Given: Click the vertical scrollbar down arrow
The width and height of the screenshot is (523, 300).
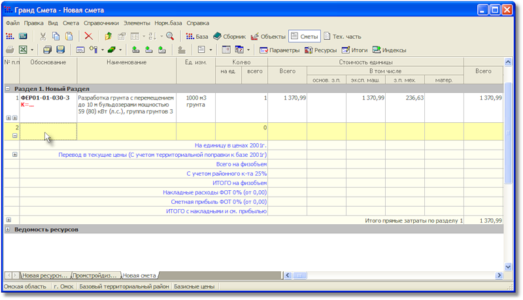Looking at the screenshot, I should [508, 266].
